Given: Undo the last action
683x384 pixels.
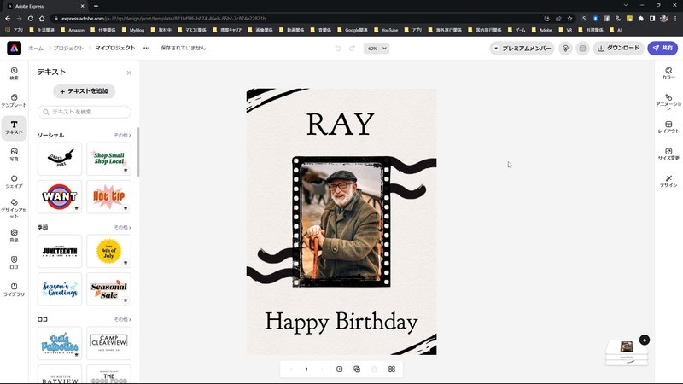Looking at the screenshot, I should point(338,49).
